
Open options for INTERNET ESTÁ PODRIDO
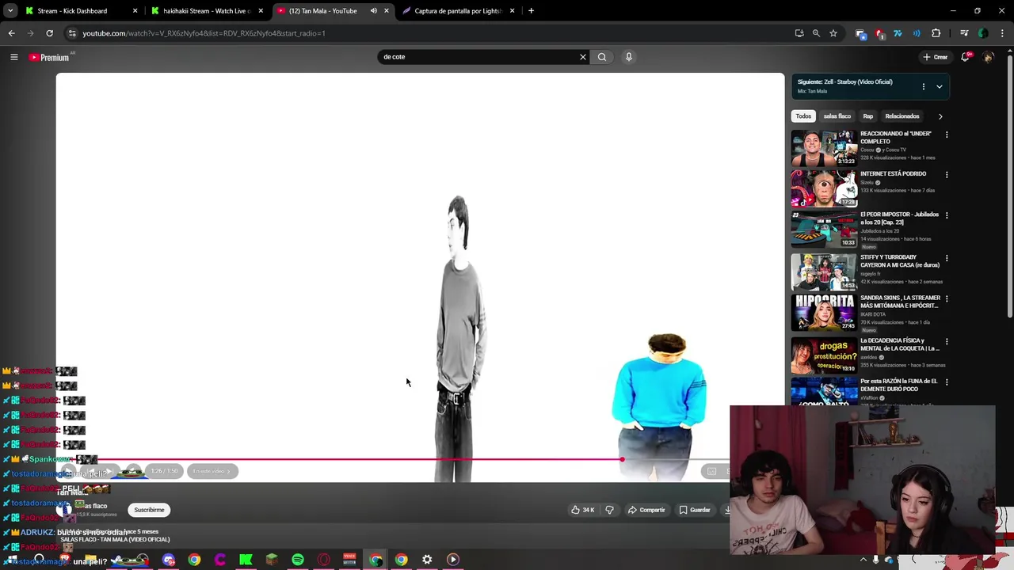[x=947, y=175]
